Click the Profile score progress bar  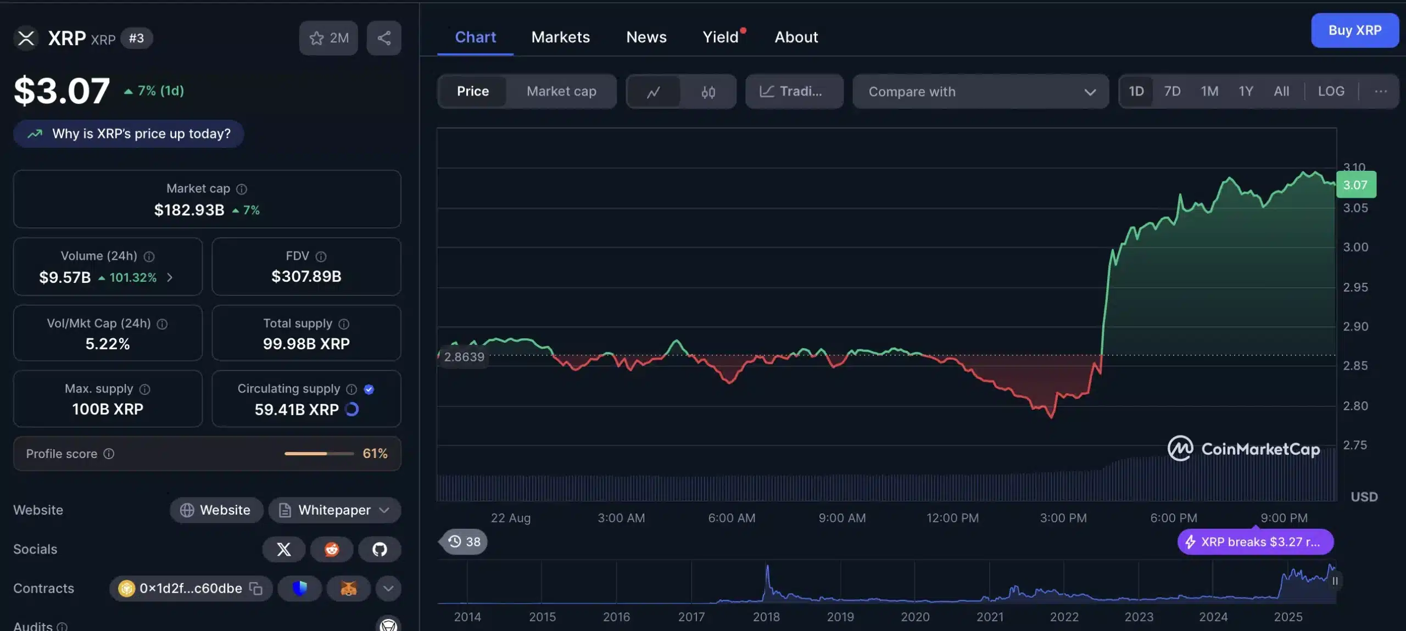click(319, 454)
